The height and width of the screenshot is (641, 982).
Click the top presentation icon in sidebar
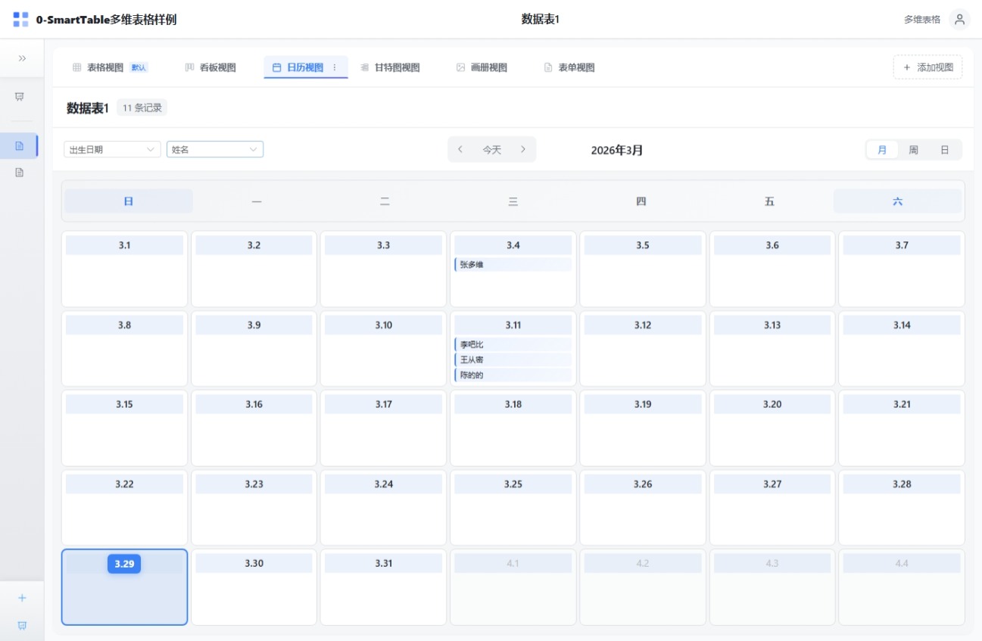pyautogui.click(x=20, y=97)
